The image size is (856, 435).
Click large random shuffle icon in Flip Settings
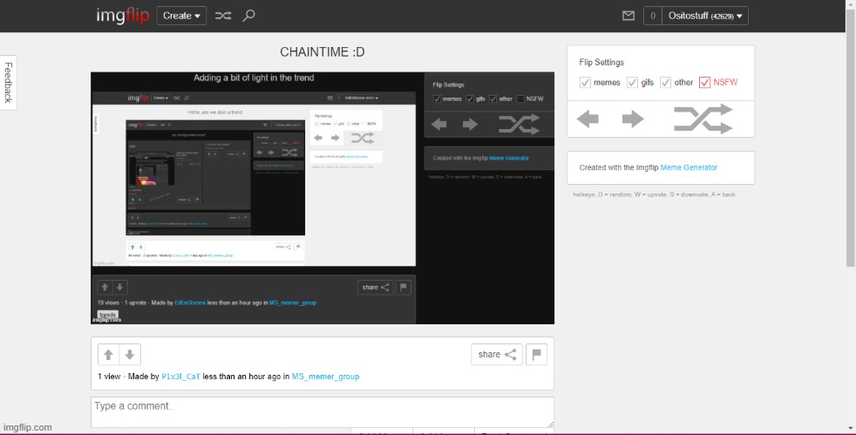[x=703, y=119]
